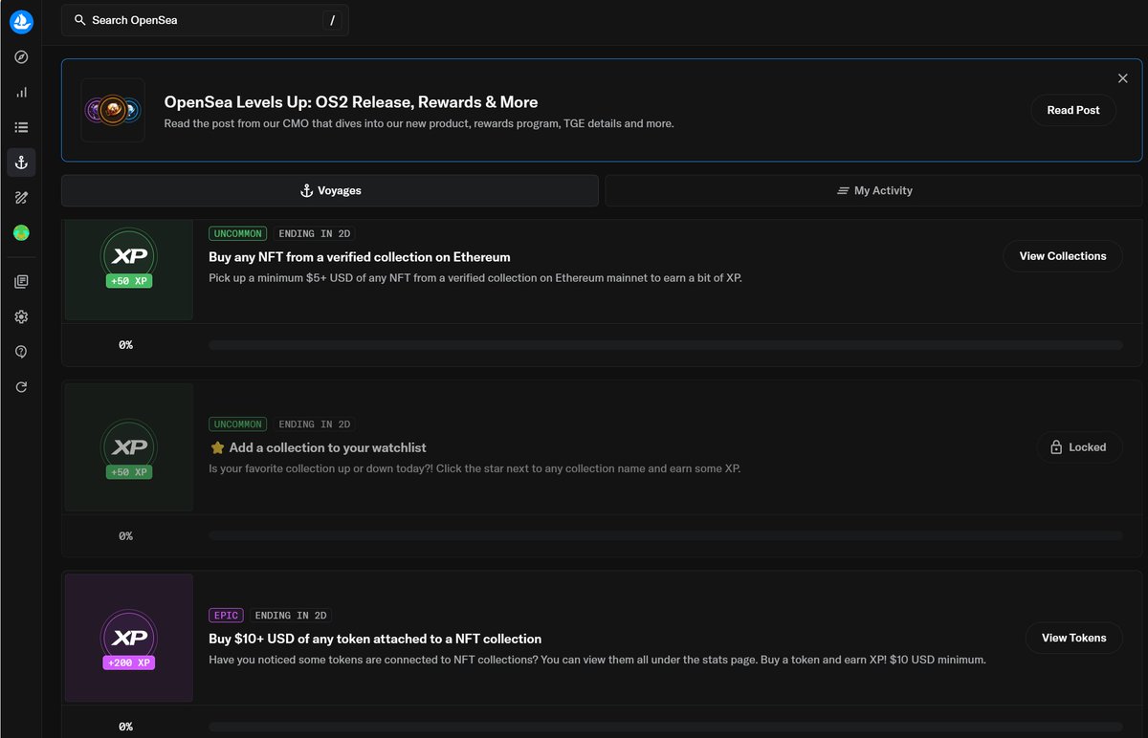Click the +200 XP badge for token voyage
Viewport: 1148px width, 738px height.
point(129,662)
